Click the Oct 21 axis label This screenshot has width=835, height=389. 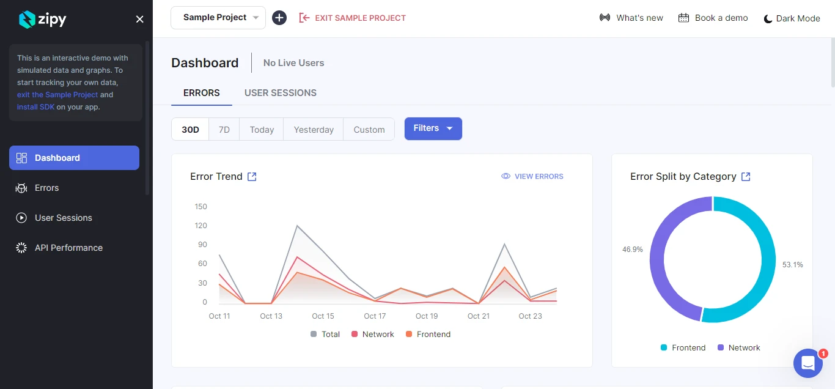[479, 316]
